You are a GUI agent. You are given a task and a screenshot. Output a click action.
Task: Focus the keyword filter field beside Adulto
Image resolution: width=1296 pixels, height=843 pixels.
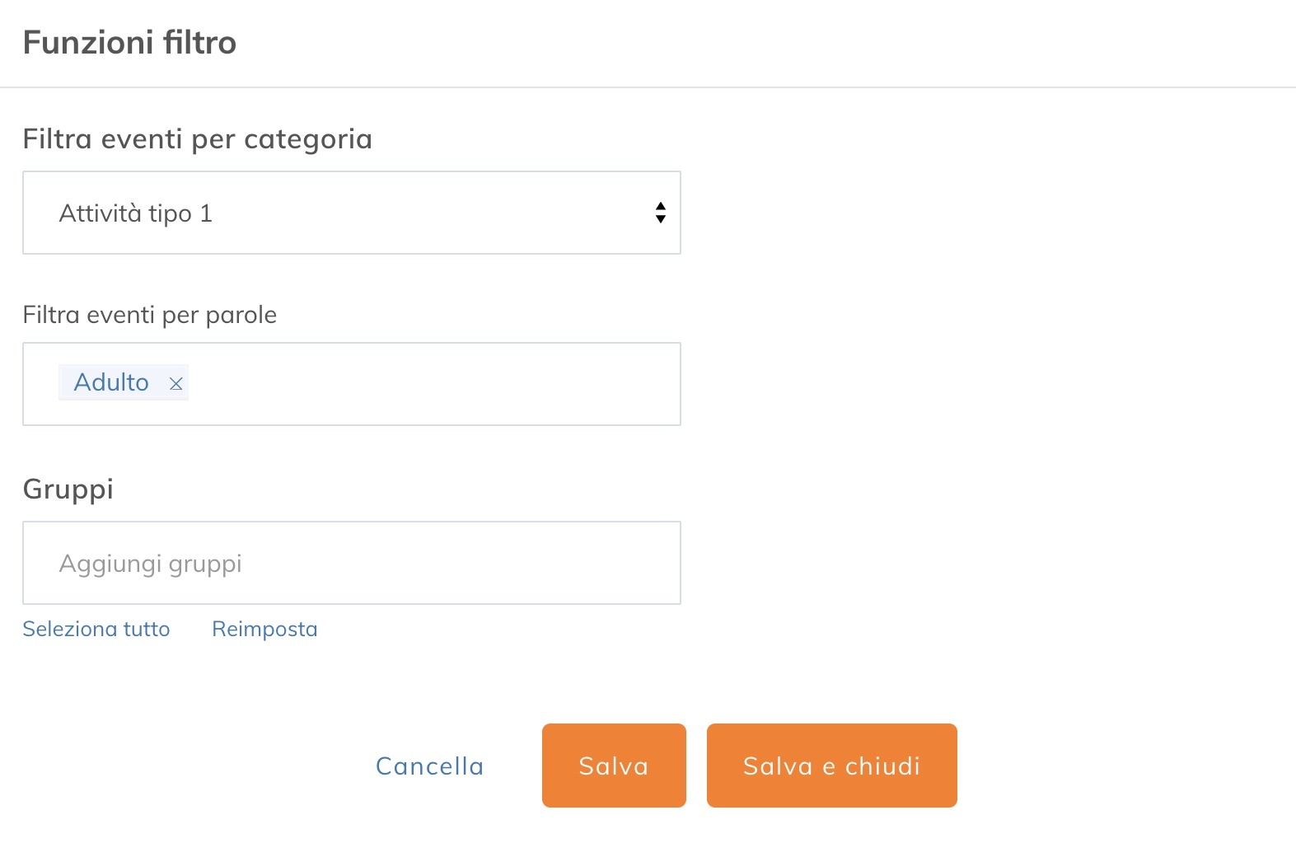[x=428, y=384]
